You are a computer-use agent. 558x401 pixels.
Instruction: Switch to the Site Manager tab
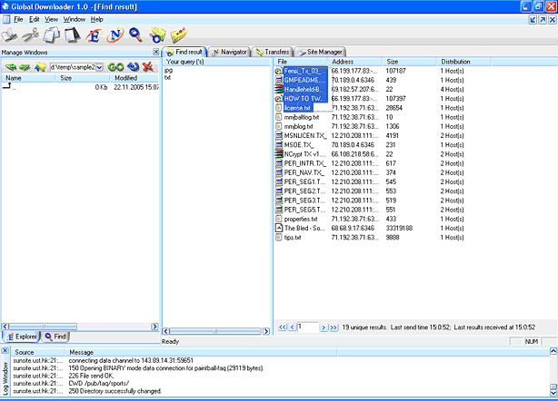click(x=320, y=53)
